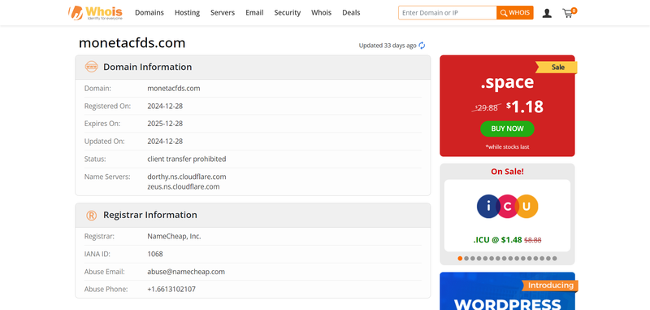650x310 pixels.
Task: Click the ICU colored circles logo
Action: [x=507, y=206]
